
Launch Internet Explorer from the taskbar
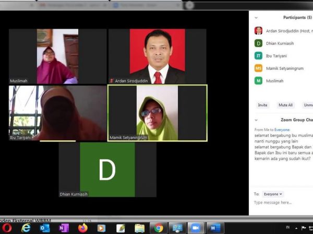26,228
